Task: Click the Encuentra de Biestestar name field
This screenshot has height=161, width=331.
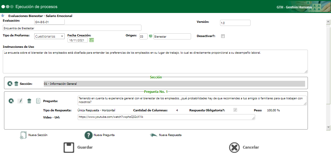Action: (72, 28)
